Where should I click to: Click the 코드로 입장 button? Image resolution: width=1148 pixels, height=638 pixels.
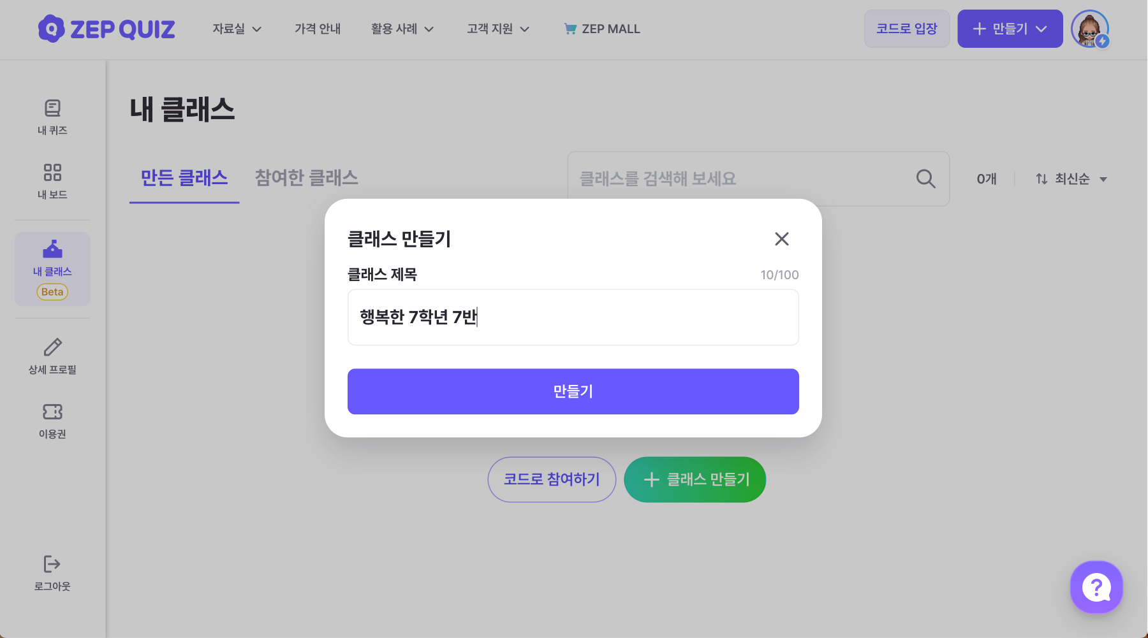(x=907, y=29)
